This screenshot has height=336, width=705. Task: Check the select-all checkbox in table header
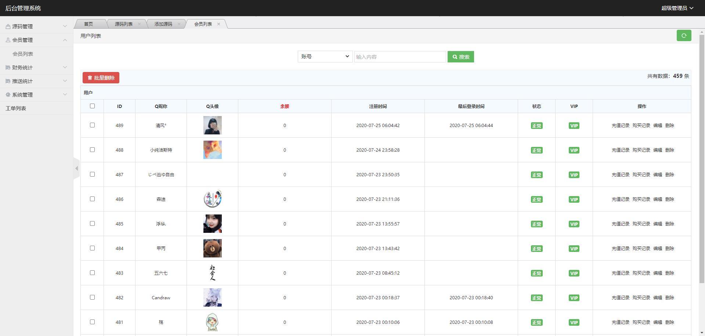tap(92, 106)
